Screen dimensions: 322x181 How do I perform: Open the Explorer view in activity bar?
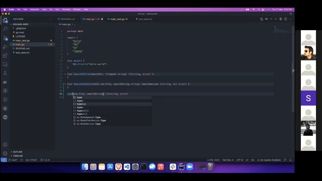tap(5, 20)
